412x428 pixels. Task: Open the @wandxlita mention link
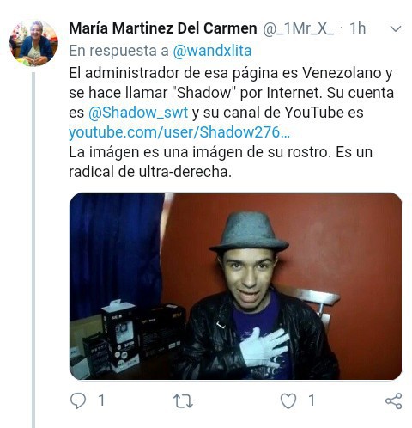[x=212, y=51]
